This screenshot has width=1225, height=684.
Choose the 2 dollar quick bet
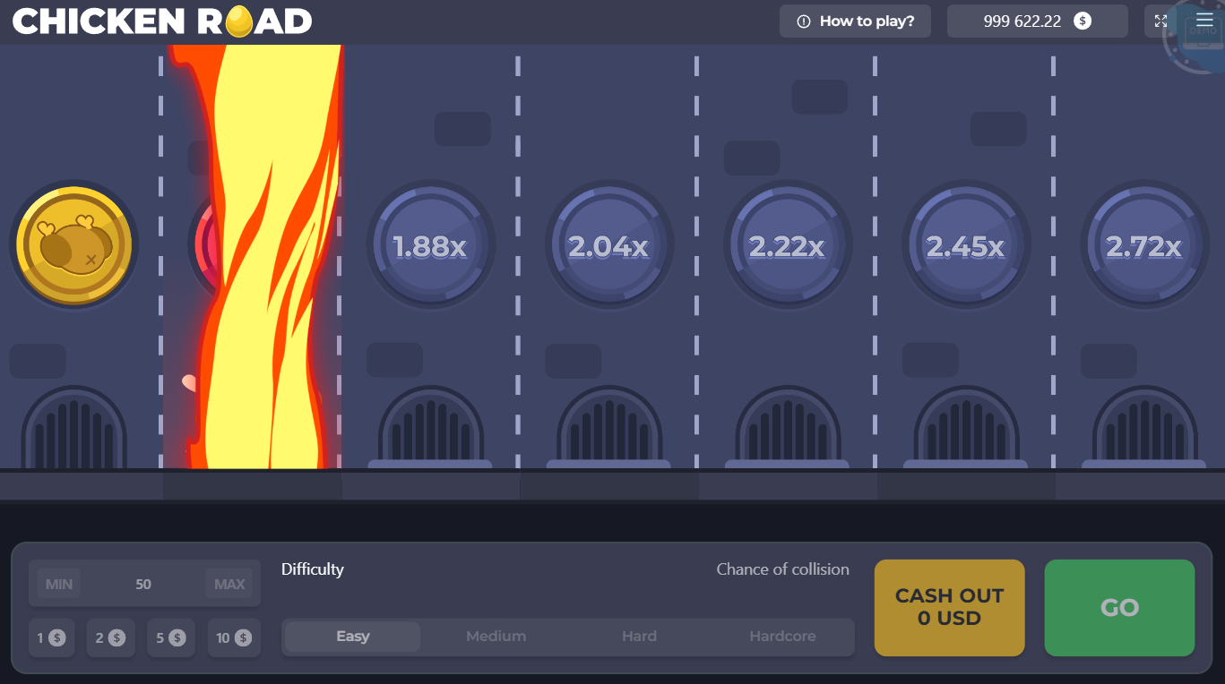coord(111,637)
